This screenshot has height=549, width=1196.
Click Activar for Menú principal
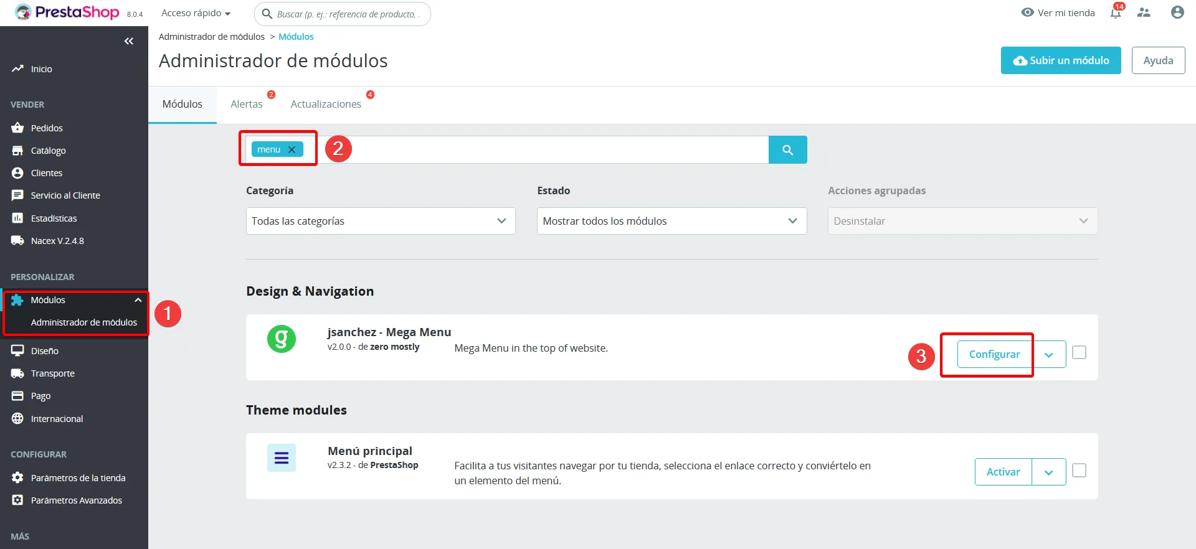(x=1003, y=472)
